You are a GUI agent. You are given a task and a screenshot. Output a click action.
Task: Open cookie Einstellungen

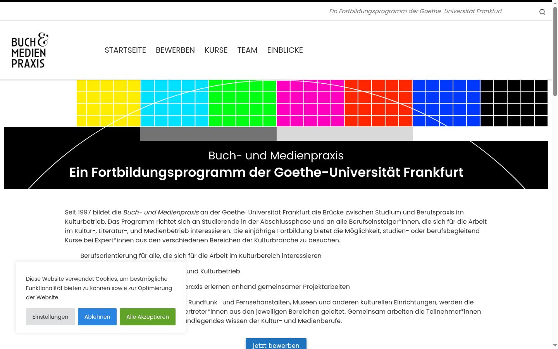50,317
